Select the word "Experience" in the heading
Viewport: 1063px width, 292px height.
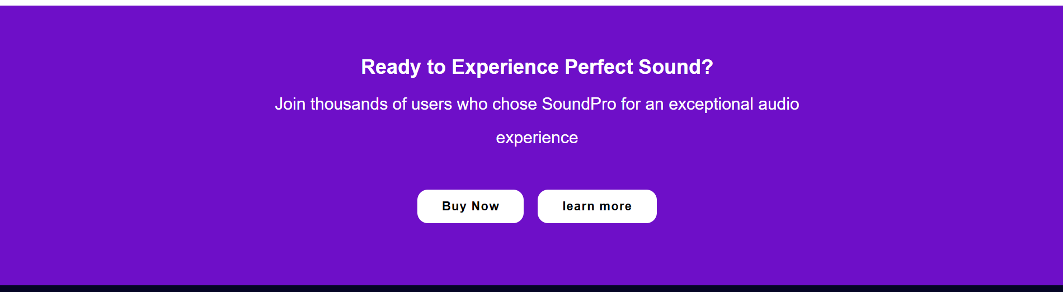505,67
